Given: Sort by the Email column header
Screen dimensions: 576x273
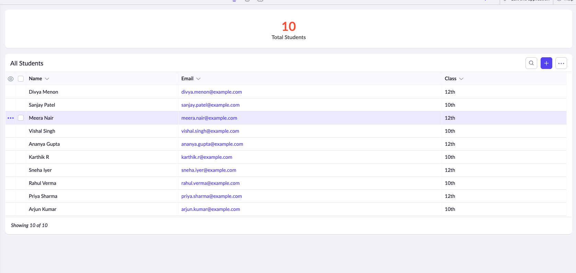Looking at the screenshot, I should pyautogui.click(x=188, y=79).
